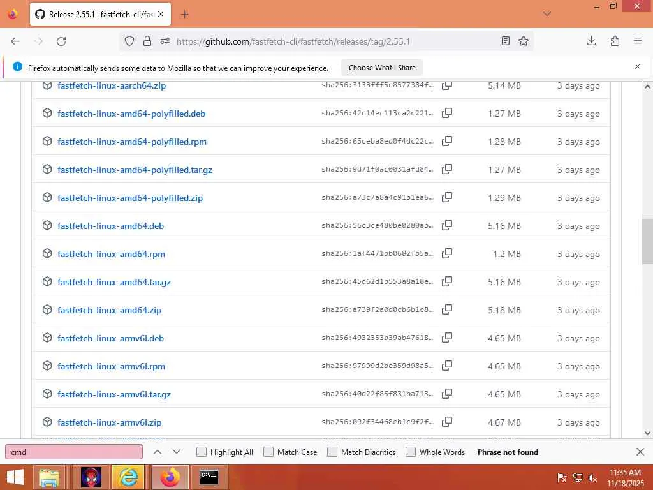653x490 pixels.
Task: Click the muted volume tray icon
Action: click(592, 478)
